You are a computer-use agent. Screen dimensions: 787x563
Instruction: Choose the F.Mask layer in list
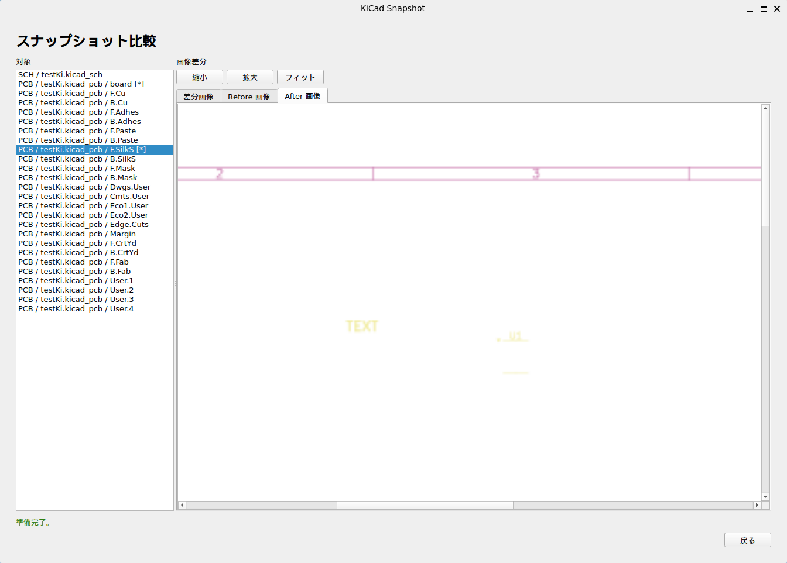click(x=77, y=169)
